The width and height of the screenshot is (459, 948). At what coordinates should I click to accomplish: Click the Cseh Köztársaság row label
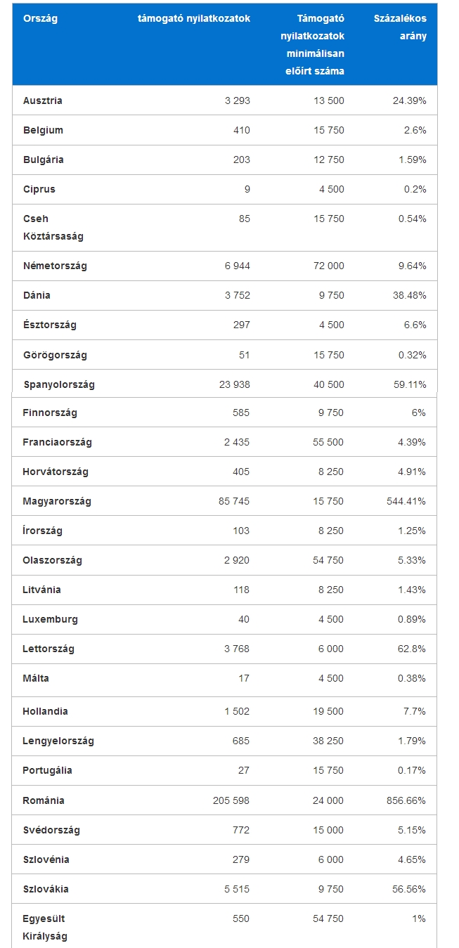pos(53,227)
